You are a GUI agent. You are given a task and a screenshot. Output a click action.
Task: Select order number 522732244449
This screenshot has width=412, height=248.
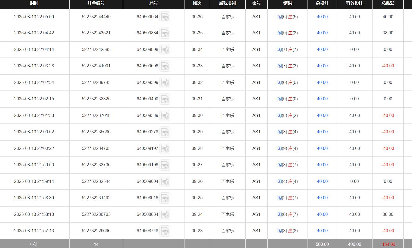click(96, 17)
